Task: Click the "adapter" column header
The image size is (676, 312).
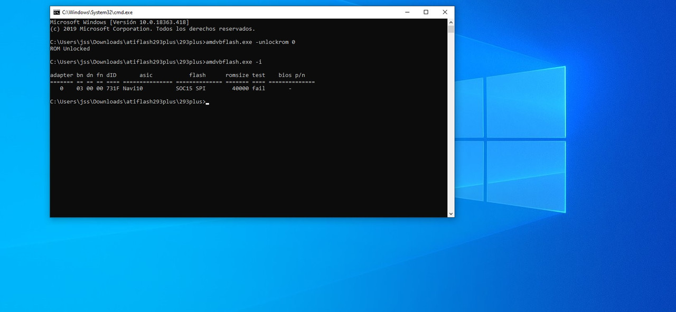Action: click(62, 75)
